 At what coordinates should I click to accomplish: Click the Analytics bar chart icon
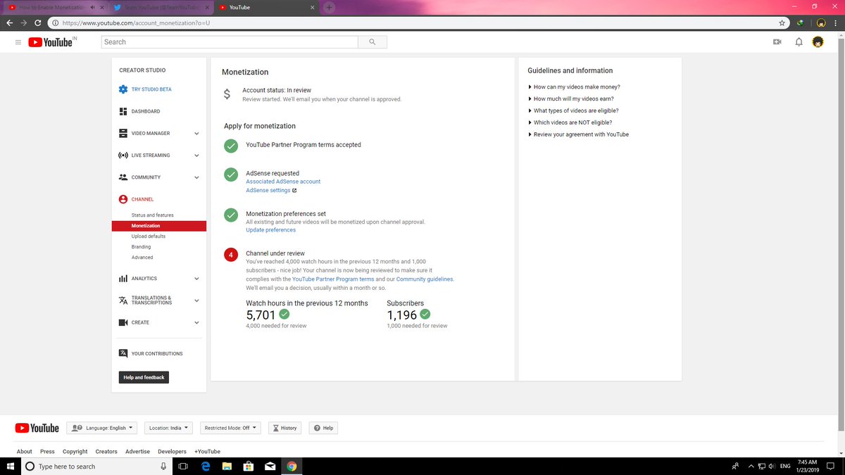(123, 279)
